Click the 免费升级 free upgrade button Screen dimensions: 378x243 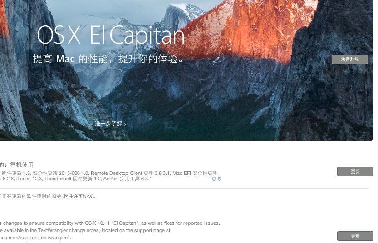click(x=349, y=59)
